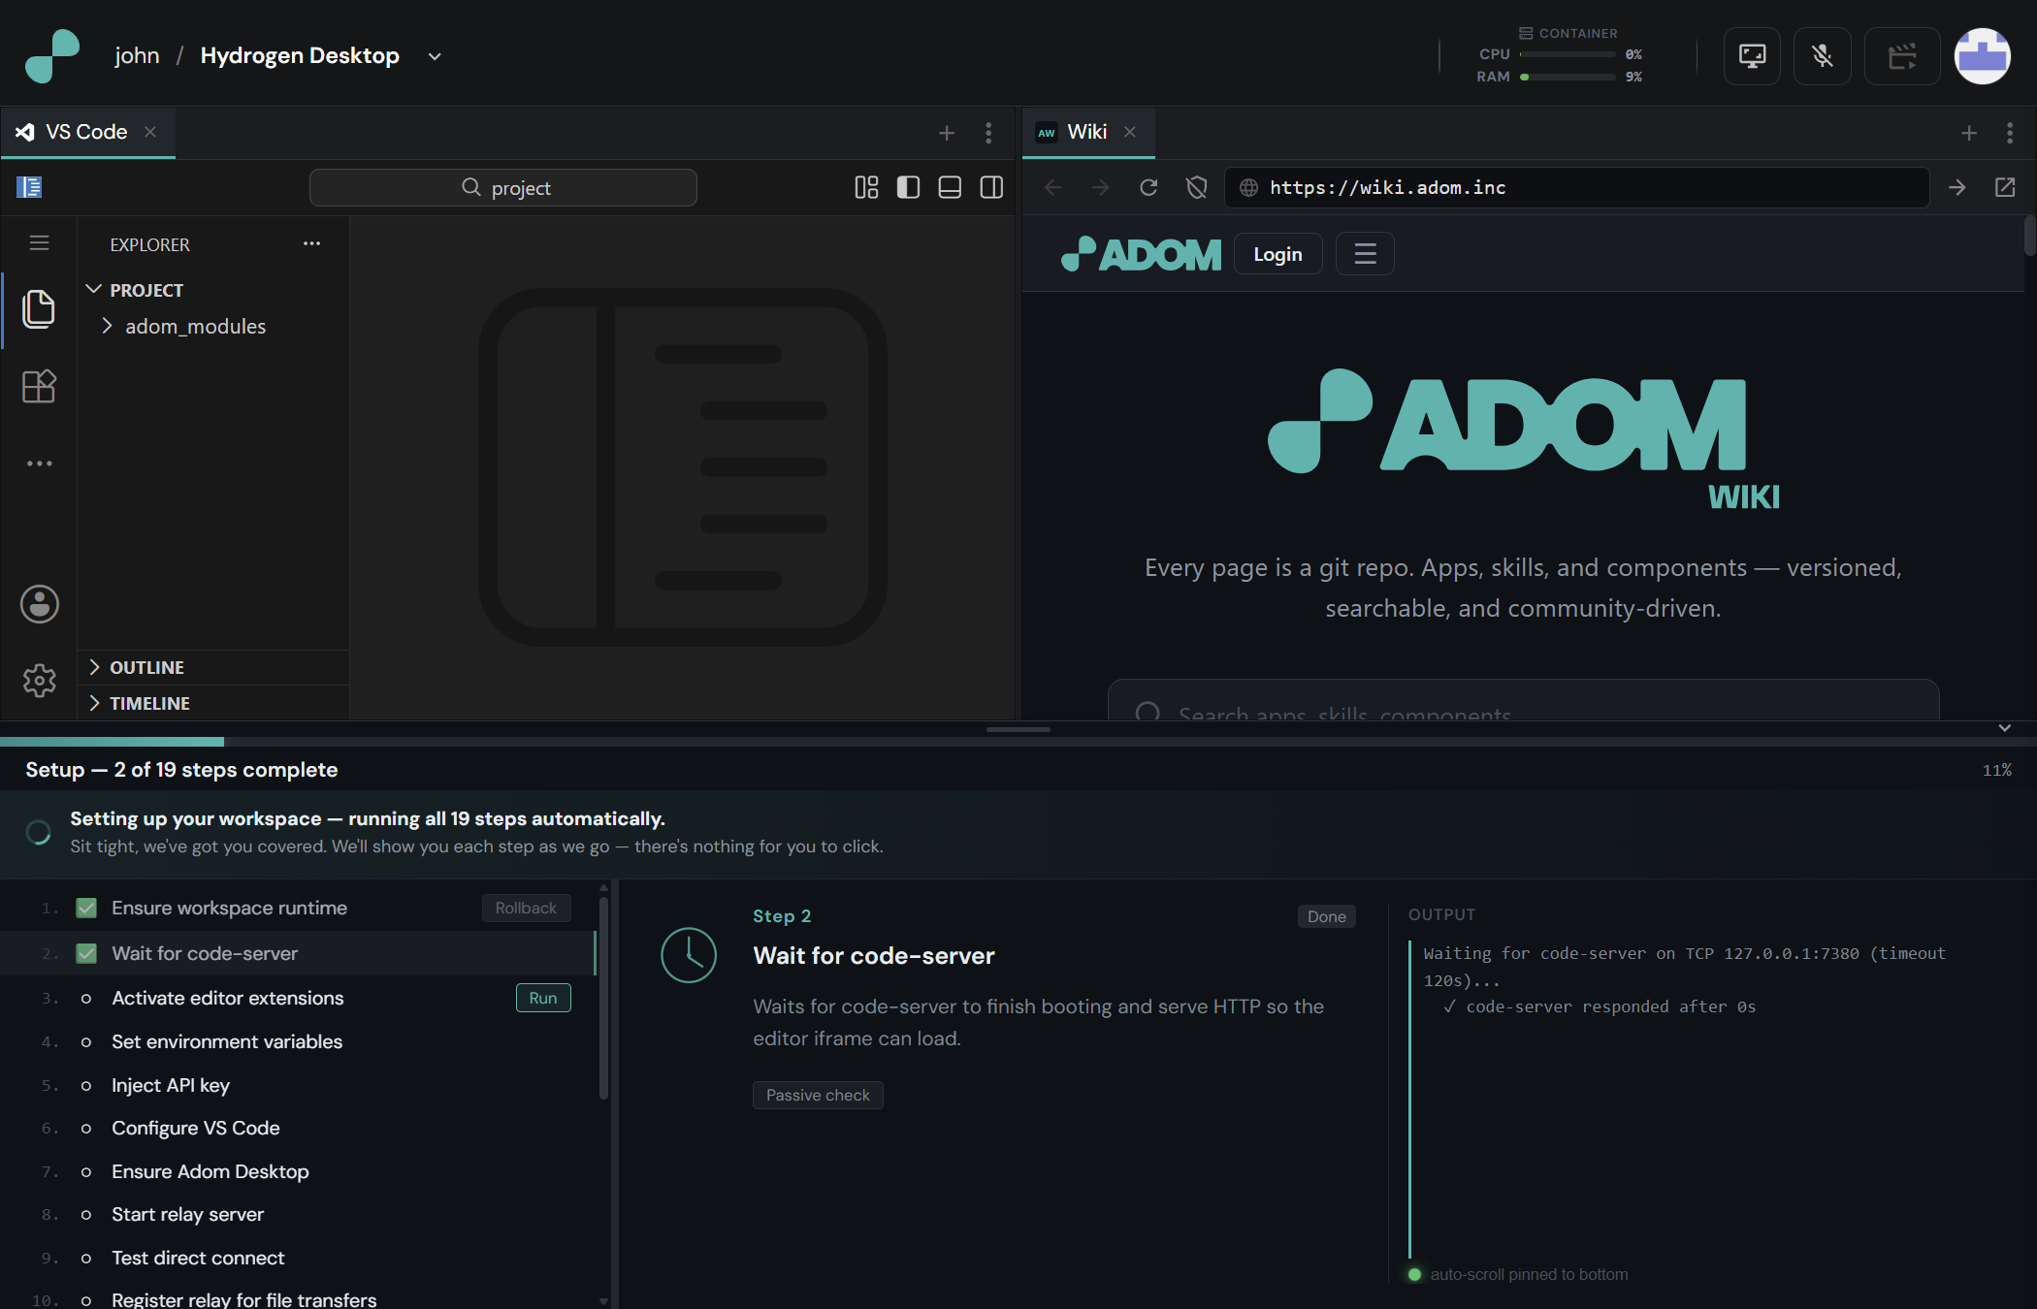
Task: Open the Explorer view in the activity bar
Action: (39, 309)
